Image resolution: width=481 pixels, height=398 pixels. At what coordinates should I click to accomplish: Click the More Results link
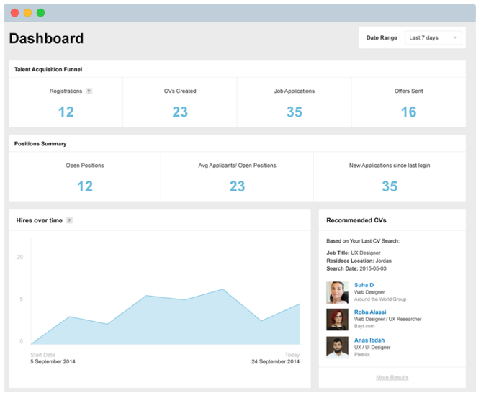(x=392, y=377)
